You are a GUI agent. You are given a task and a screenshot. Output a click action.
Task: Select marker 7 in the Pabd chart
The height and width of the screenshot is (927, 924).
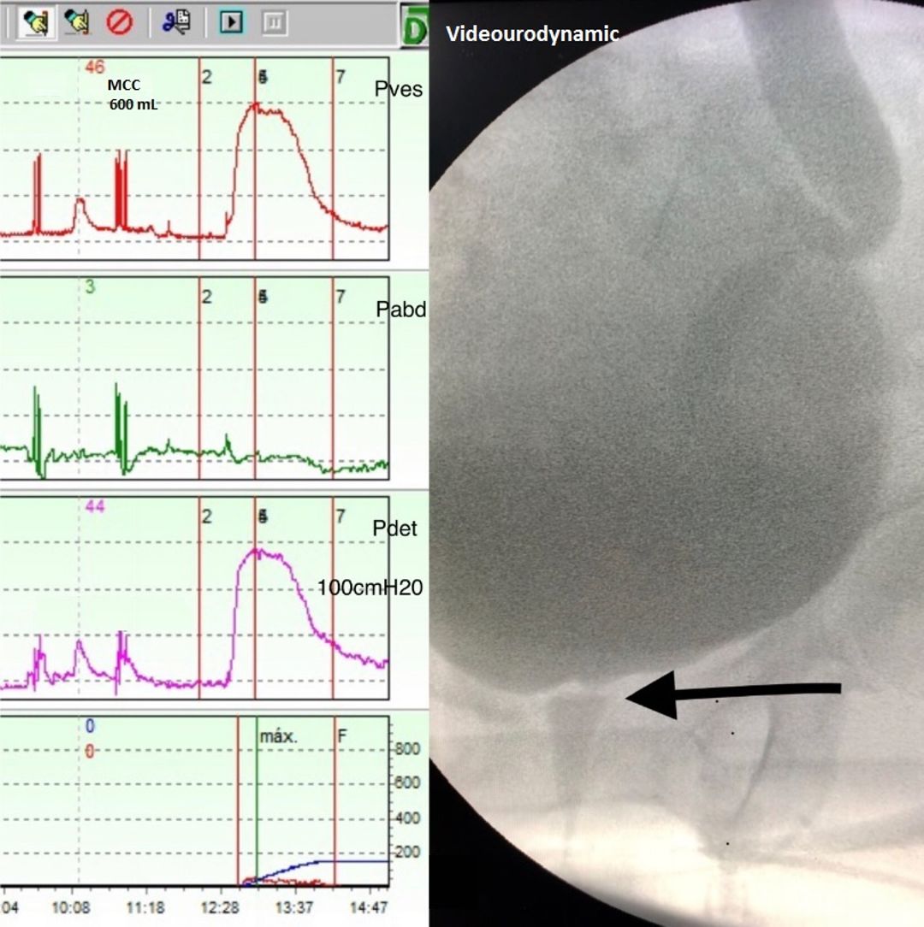tap(341, 296)
